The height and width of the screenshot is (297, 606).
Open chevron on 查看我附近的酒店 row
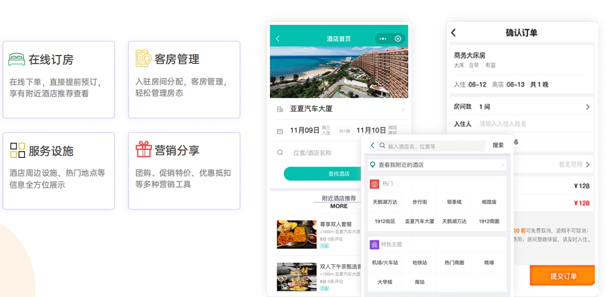coord(502,165)
